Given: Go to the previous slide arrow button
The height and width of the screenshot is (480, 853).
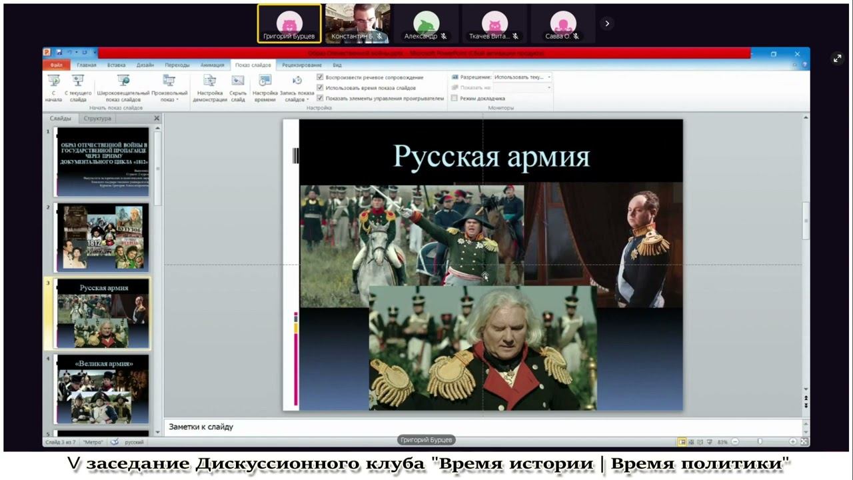Looking at the screenshot, I should pyautogui.click(x=806, y=398).
